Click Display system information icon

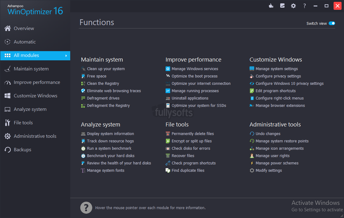[x=83, y=134]
